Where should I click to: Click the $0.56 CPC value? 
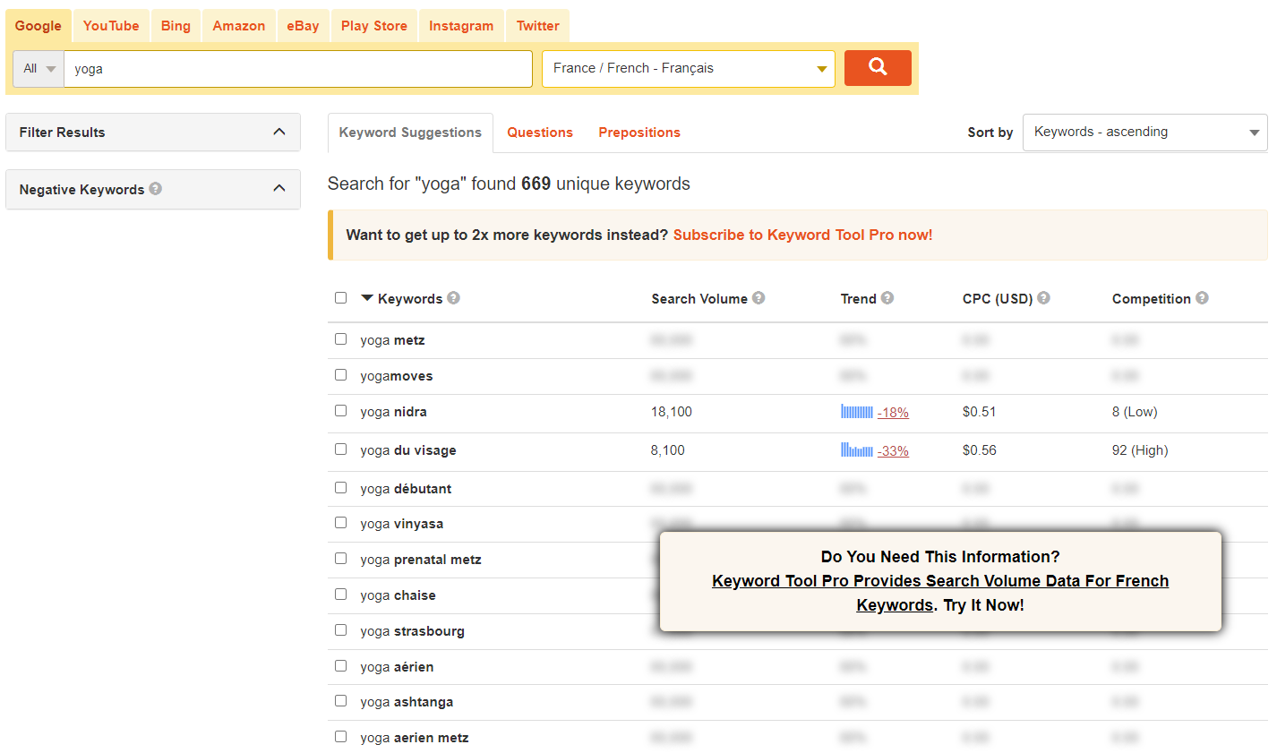[980, 450]
